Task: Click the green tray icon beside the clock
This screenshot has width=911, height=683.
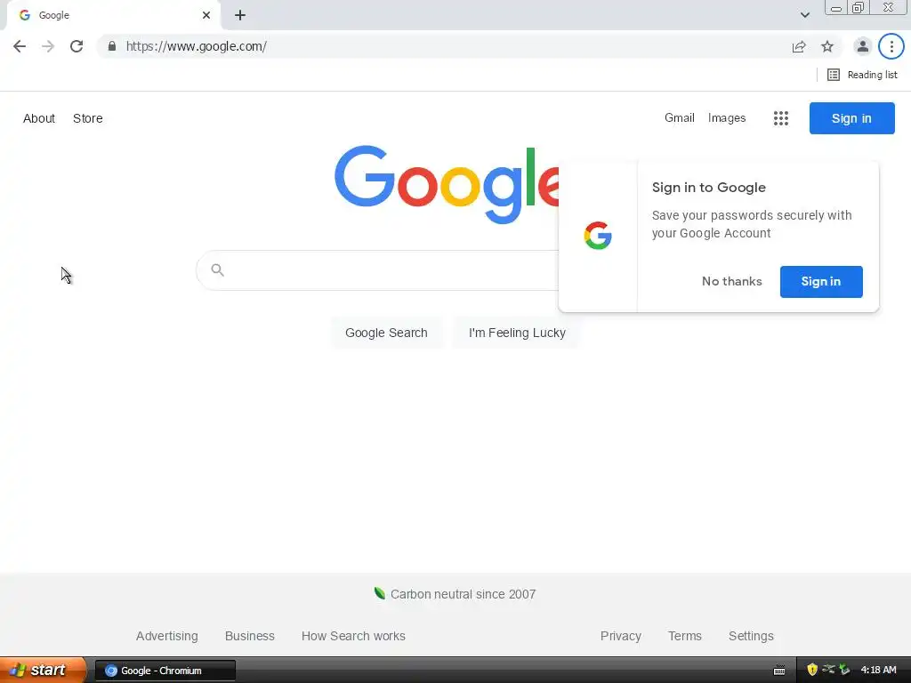Action: (844, 671)
